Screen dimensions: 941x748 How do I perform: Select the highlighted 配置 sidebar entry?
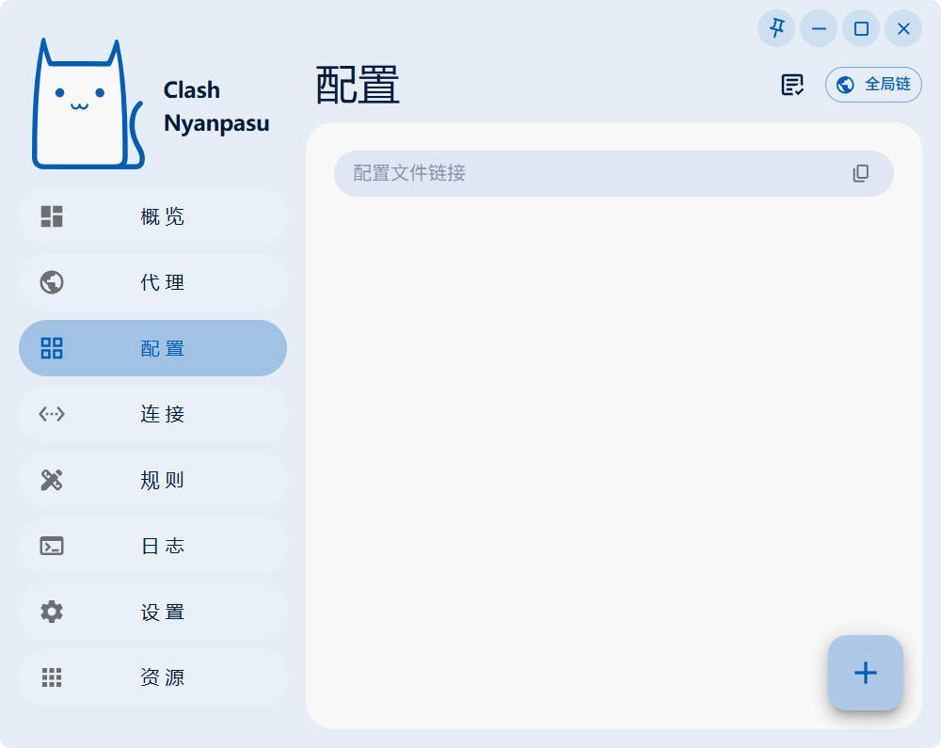pyautogui.click(x=152, y=348)
